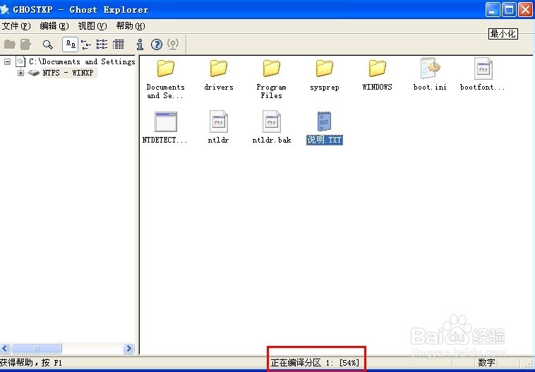Open the magnifier search tool
Viewport: 535px width, 372px height.
point(48,44)
